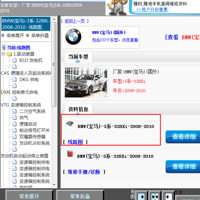Open the page icon beside DKG 供电

[15, 79]
